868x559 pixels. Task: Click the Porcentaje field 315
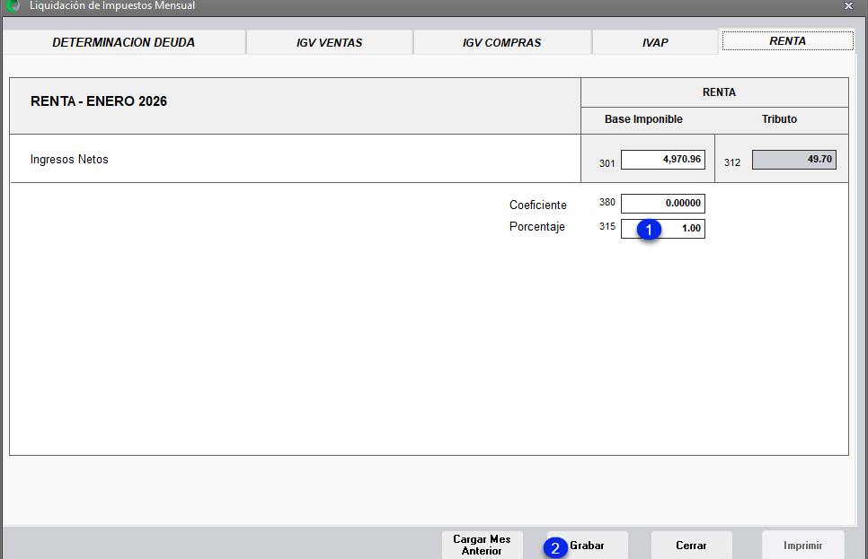tap(662, 228)
